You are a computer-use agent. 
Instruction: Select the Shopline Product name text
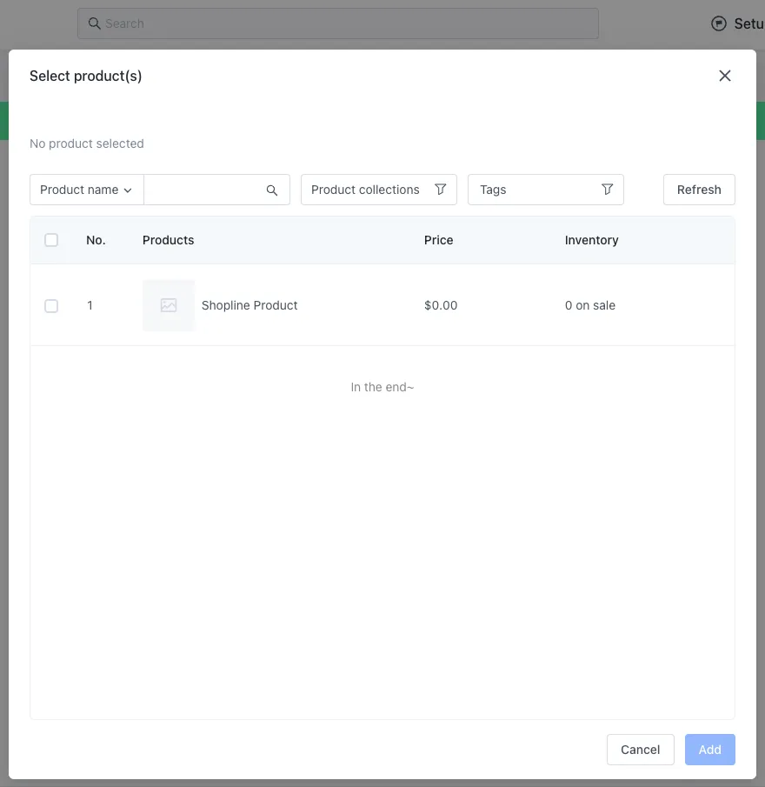pyautogui.click(x=249, y=305)
